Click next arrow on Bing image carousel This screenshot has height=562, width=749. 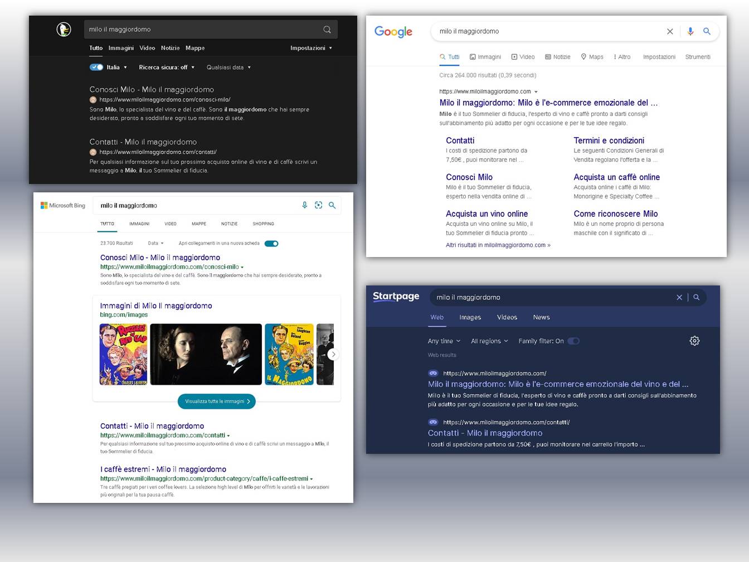[333, 354]
